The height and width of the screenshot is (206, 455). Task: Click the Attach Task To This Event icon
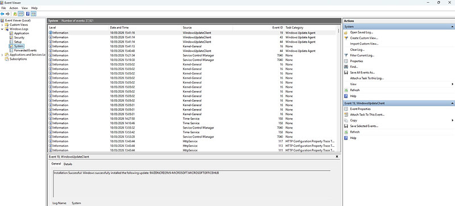346,114
